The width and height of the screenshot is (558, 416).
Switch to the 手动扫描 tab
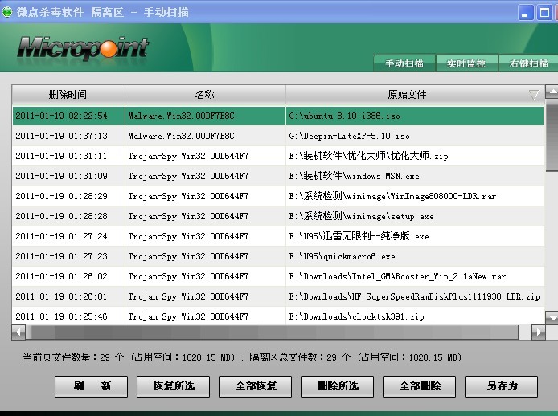tap(404, 63)
